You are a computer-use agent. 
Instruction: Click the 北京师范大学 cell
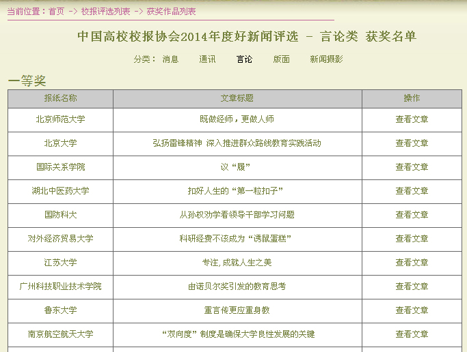pos(60,119)
